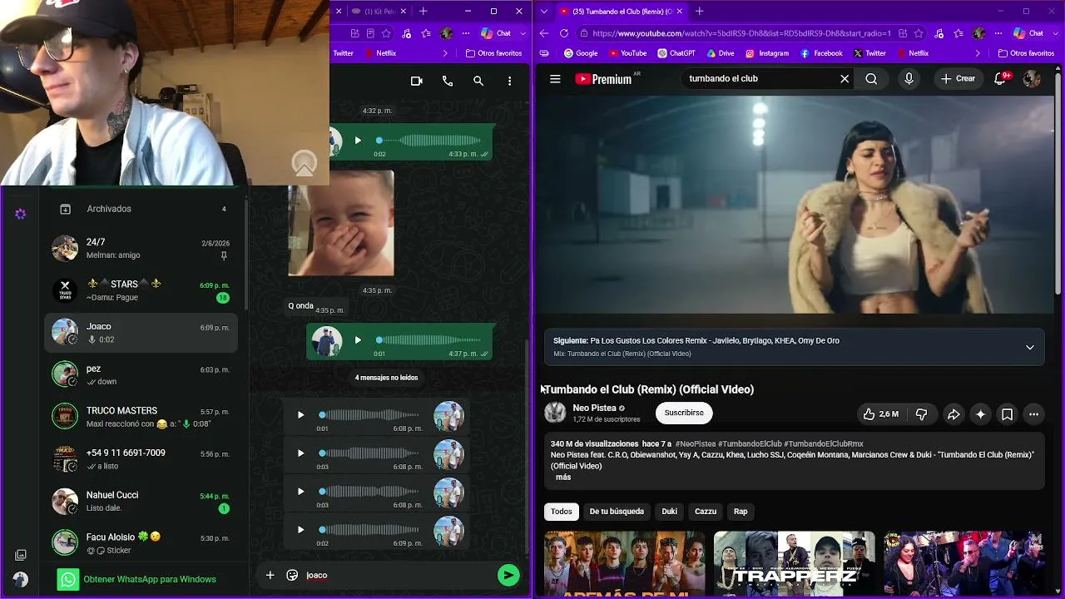The height and width of the screenshot is (599, 1065).
Task: Like the Tumbando el Club video
Action: click(x=880, y=414)
